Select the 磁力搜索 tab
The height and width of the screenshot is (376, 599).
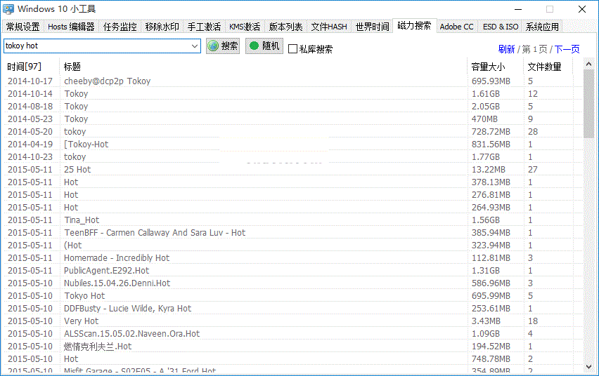pyautogui.click(x=415, y=25)
